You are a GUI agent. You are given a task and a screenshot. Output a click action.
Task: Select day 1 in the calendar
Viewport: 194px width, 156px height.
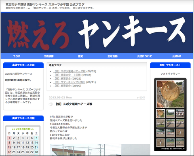click(x=9, y=138)
